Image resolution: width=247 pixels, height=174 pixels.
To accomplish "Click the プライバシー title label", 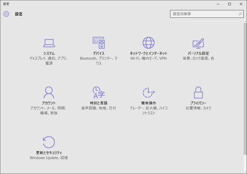I will pos(198,103).
